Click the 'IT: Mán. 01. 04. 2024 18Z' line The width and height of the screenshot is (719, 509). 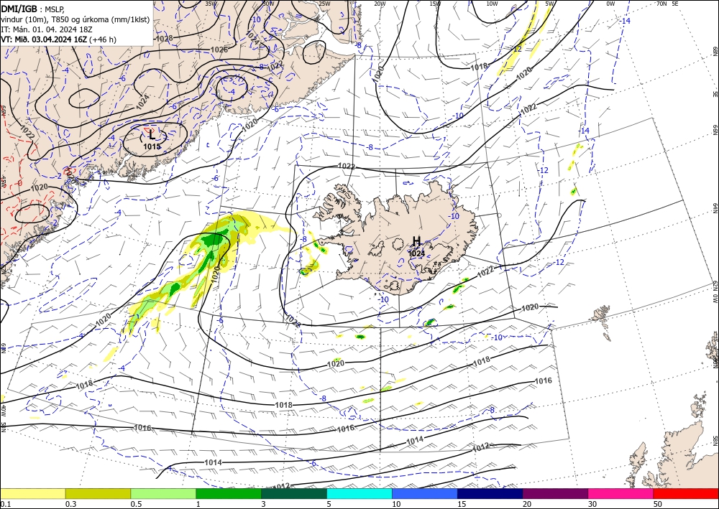tap(46, 29)
